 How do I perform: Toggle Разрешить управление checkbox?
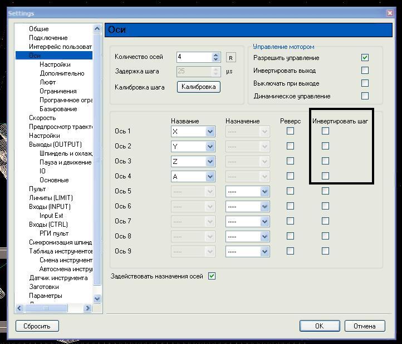[x=365, y=58]
